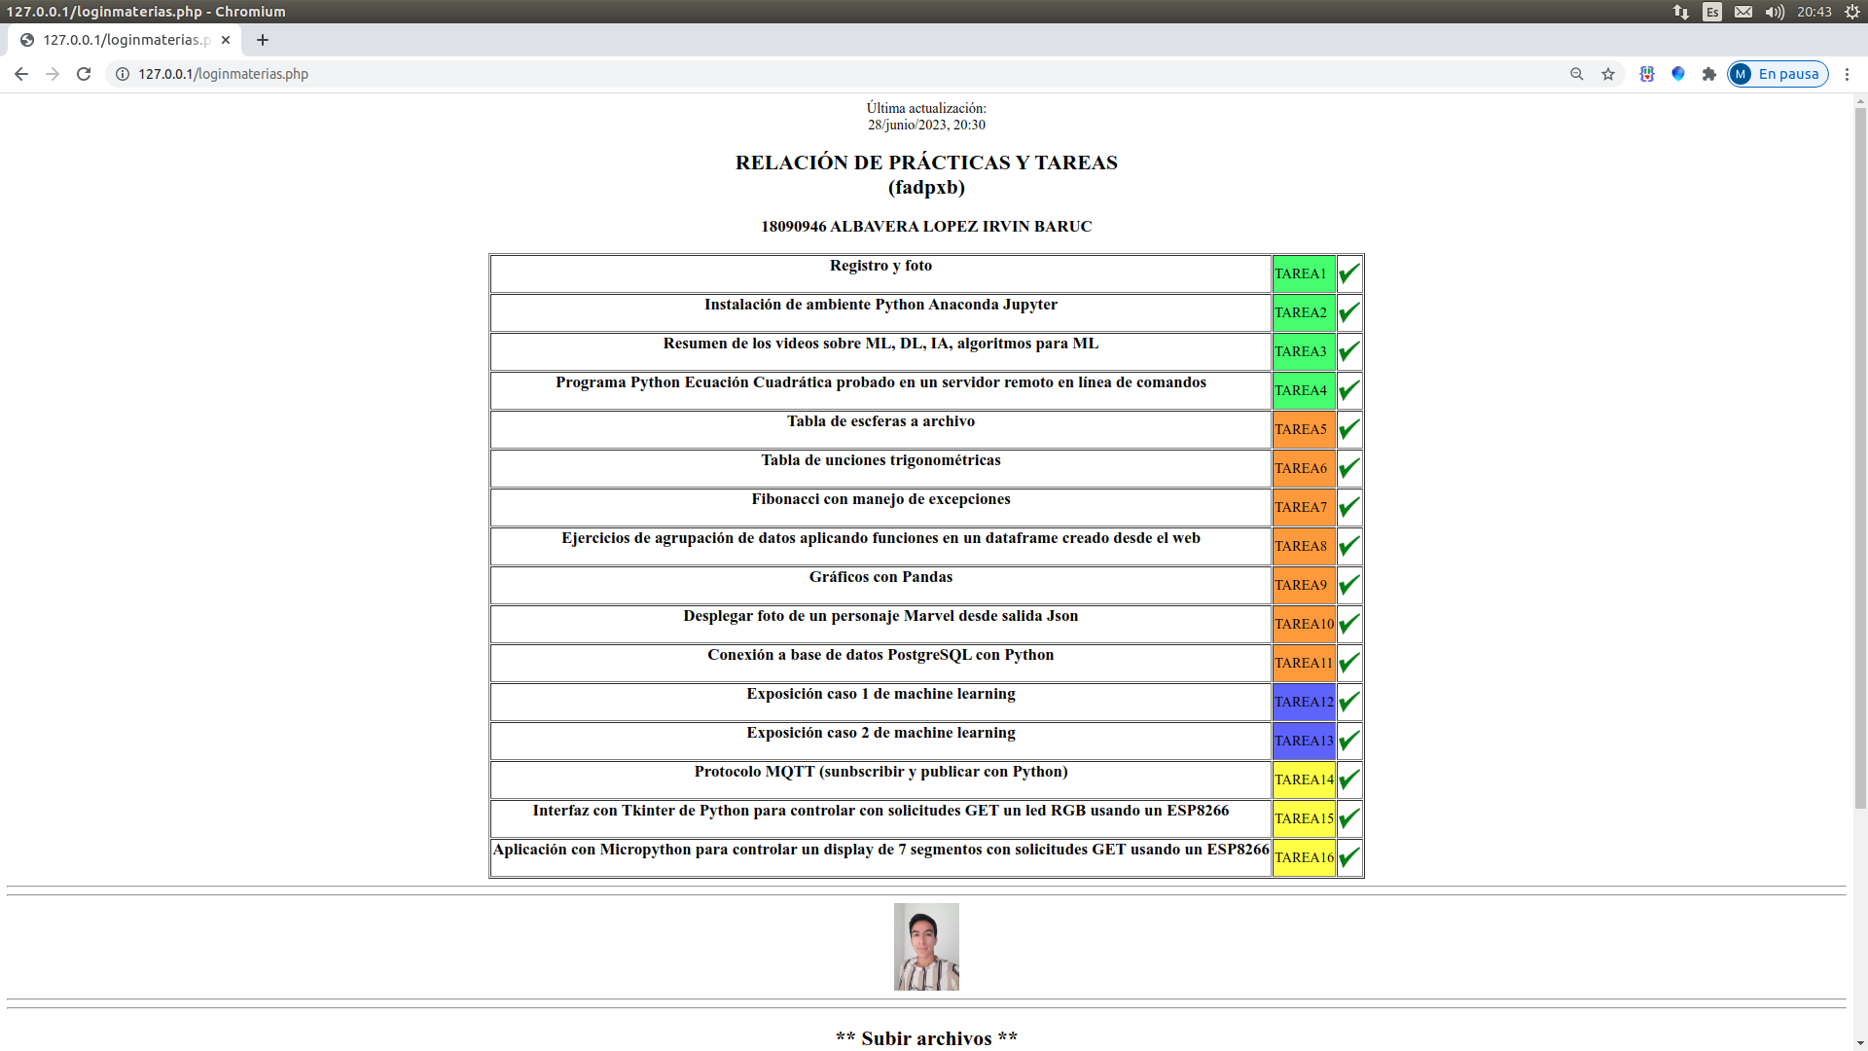The image size is (1868, 1051).
Task: Click the green checkmark for TAREA7
Action: pos(1349,507)
